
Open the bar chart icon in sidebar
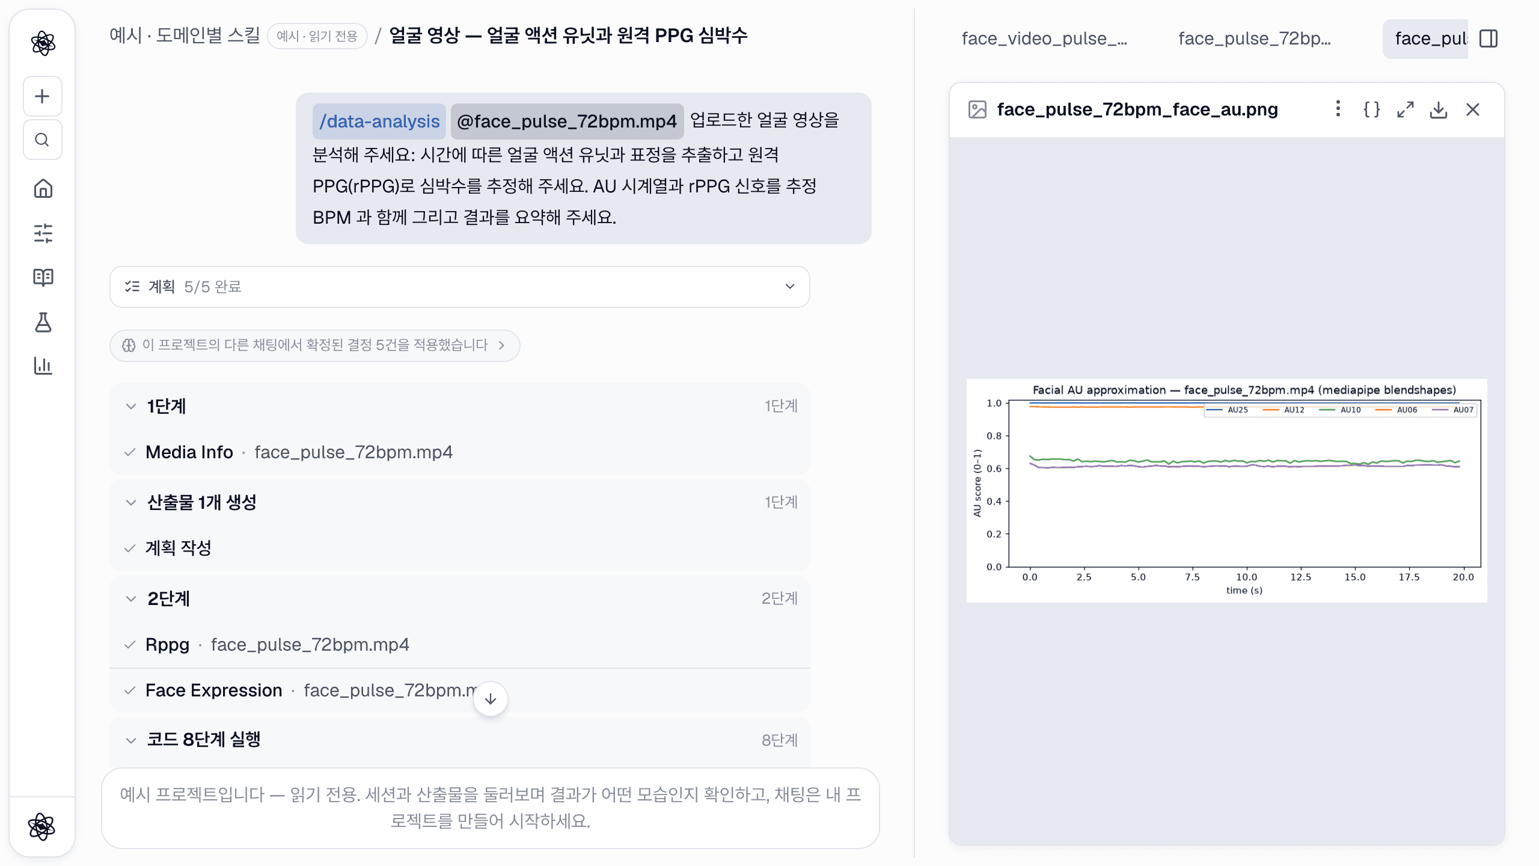point(43,365)
